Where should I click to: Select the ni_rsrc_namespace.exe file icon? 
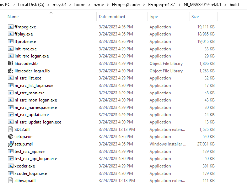11,107
